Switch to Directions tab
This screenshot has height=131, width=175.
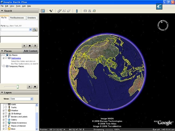[31, 18]
